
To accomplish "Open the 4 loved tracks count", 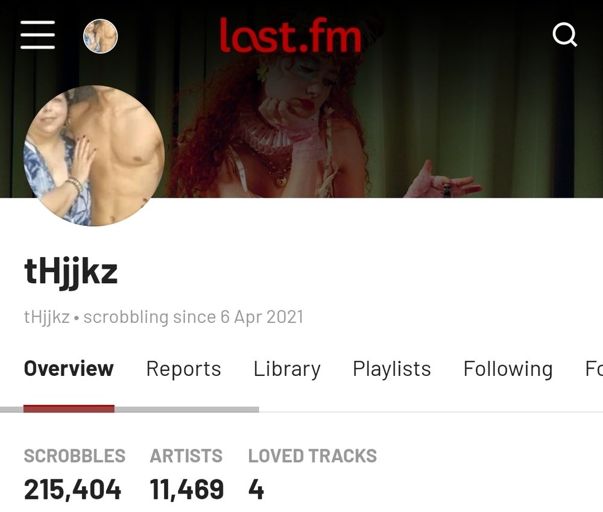I will point(256,489).
